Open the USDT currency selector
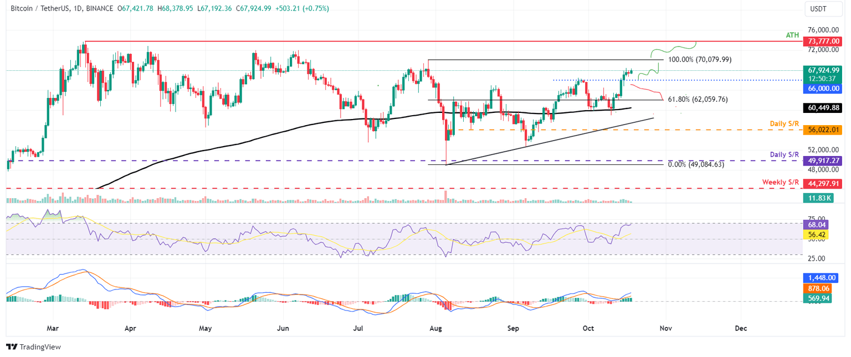Screen dimensions: 851x357 point(823,9)
